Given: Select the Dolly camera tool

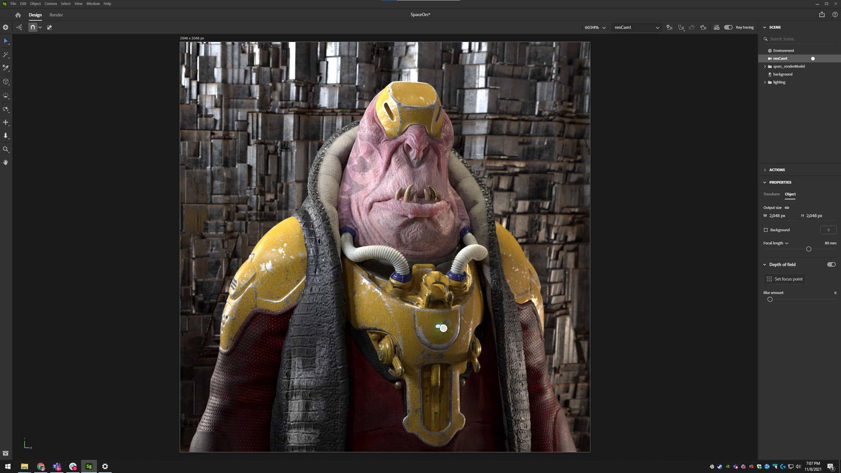Looking at the screenshot, I should point(6,136).
